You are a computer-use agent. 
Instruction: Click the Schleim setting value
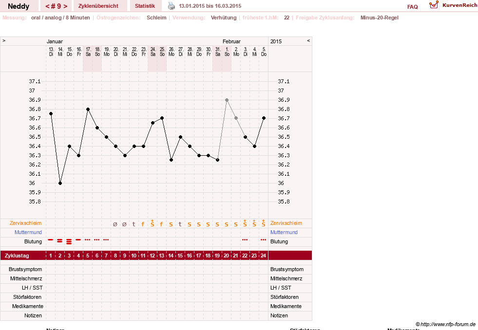(x=156, y=18)
